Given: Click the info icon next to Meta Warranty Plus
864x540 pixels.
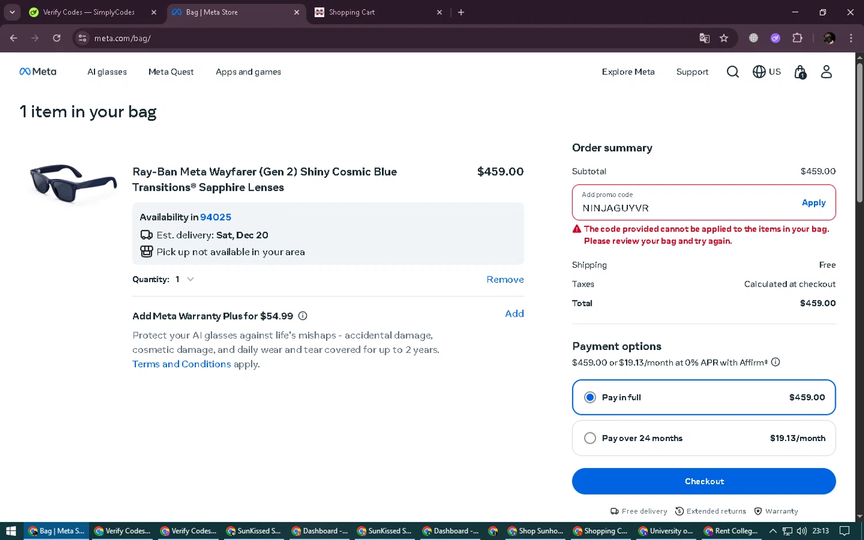Looking at the screenshot, I should click(303, 316).
